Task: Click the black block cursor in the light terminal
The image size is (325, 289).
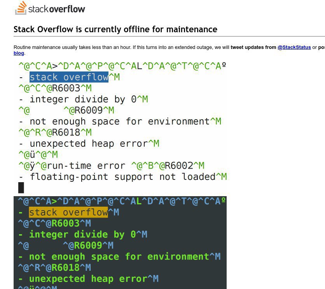Action: click(x=21, y=188)
